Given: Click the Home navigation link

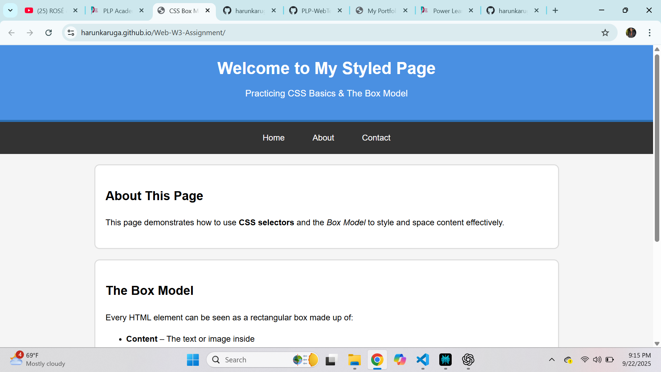Looking at the screenshot, I should (x=273, y=138).
